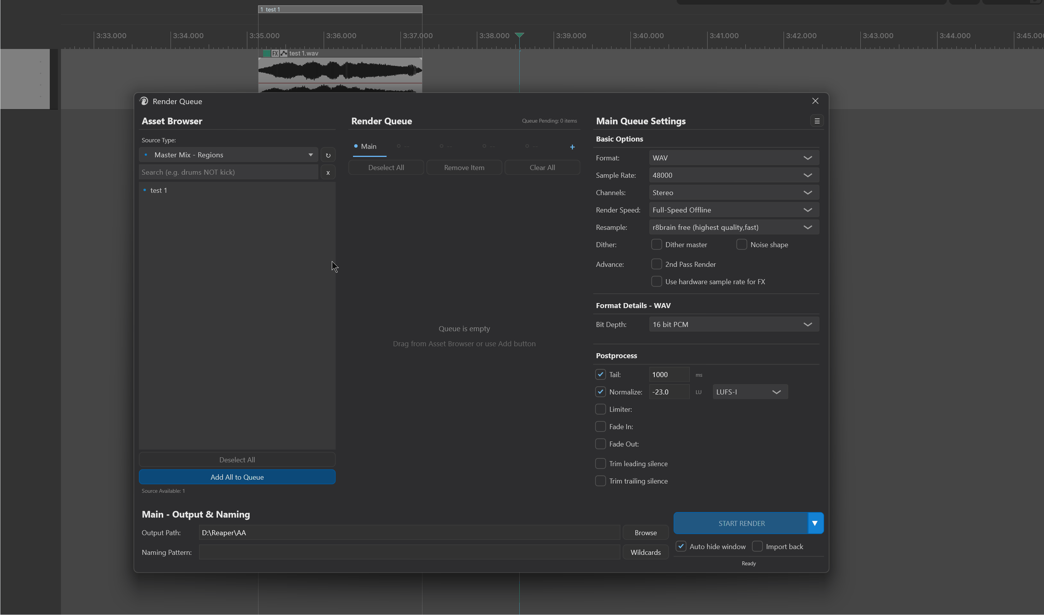Click the 'Source Available: 1' text

coord(163,491)
